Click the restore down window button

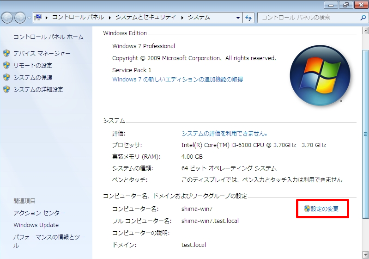346,5
